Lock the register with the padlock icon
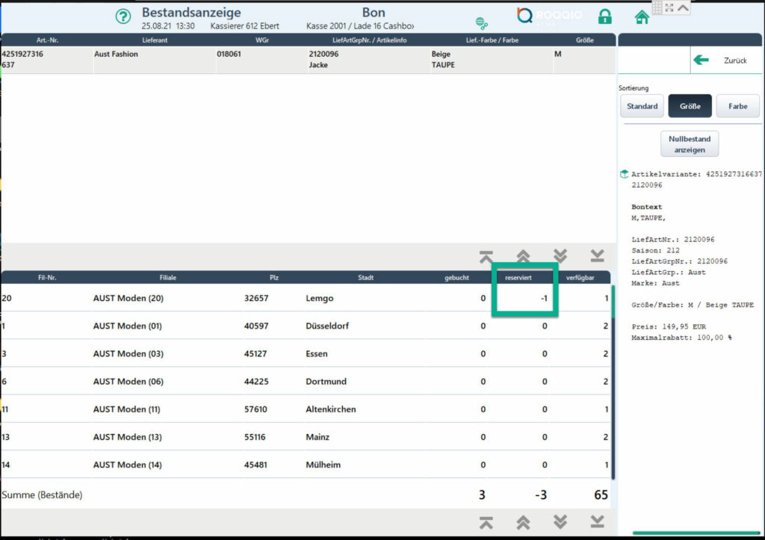Image resolution: width=765 pixels, height=540 pixels. tap(605, 16)
